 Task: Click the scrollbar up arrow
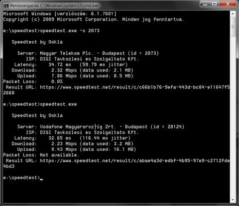(233, 14)
